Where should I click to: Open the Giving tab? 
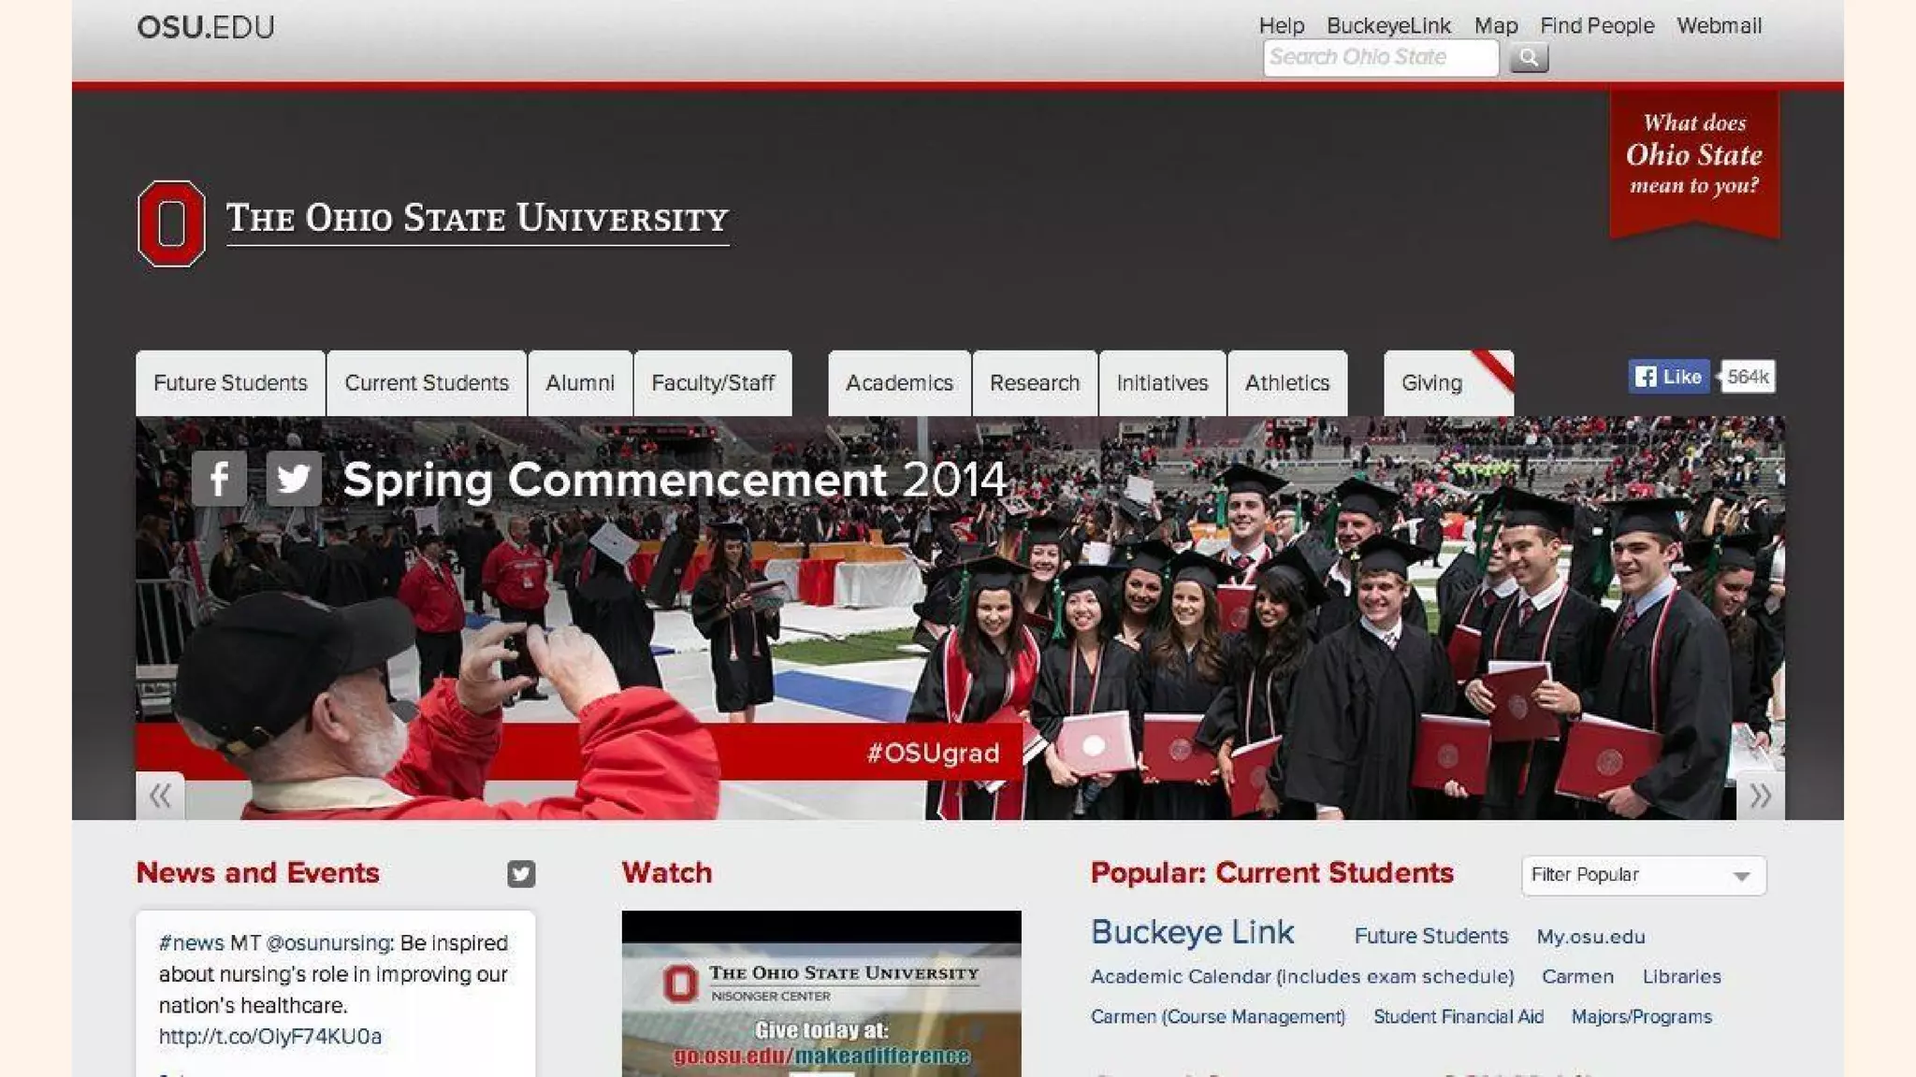(x=1431, y=383)
